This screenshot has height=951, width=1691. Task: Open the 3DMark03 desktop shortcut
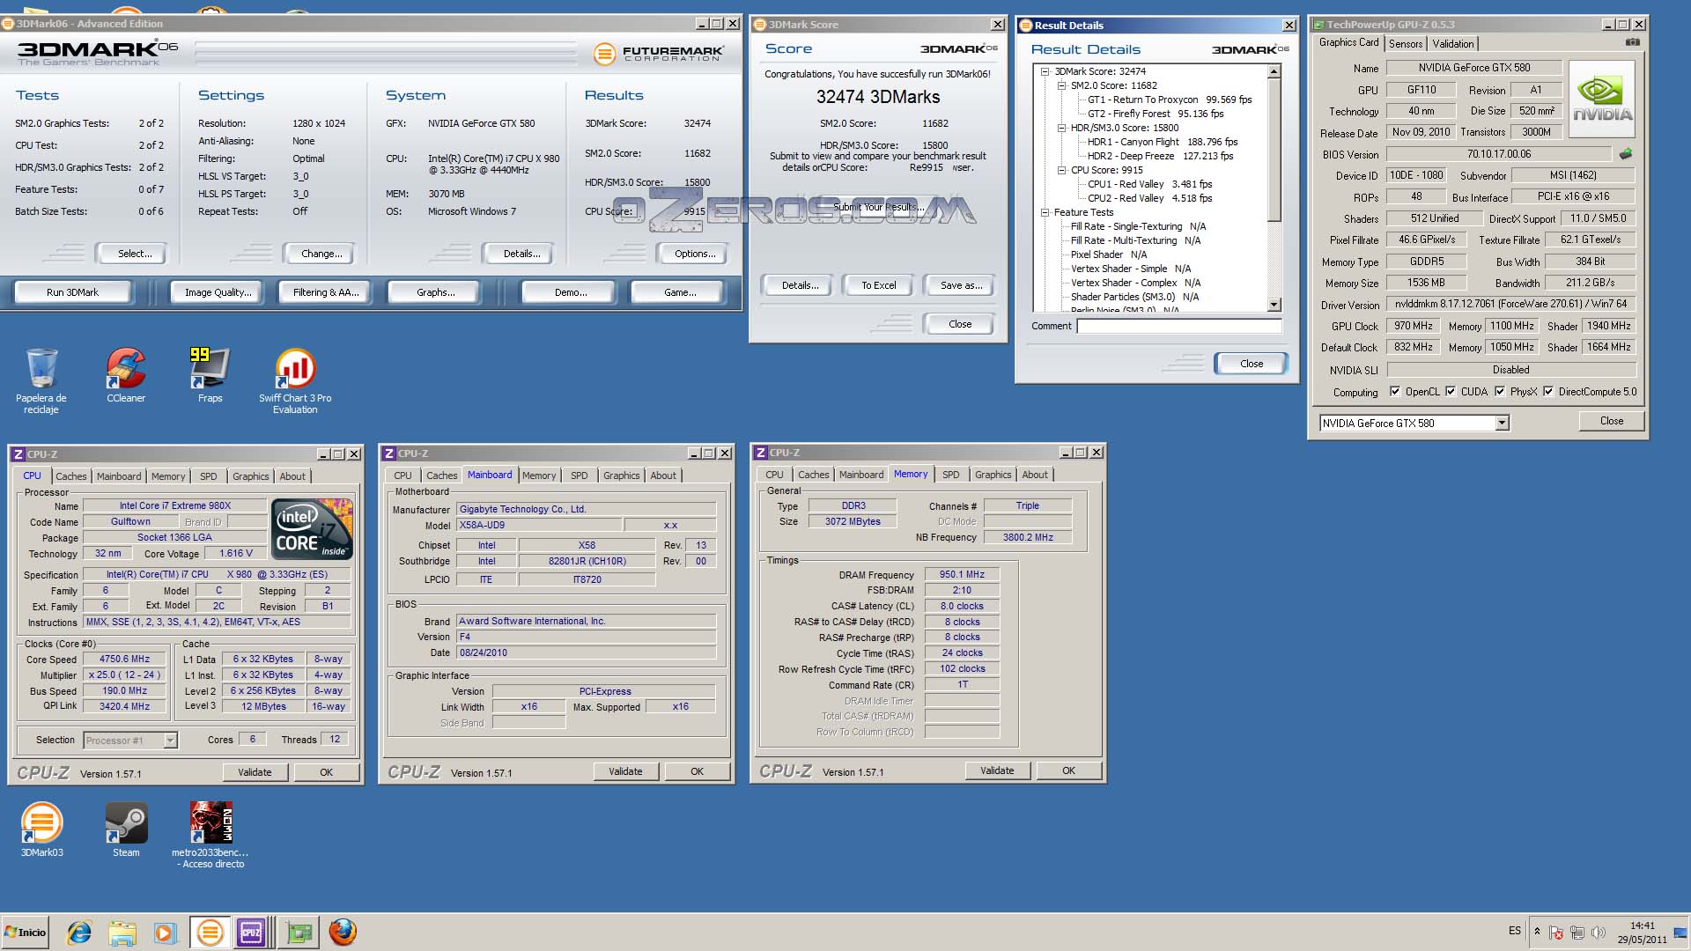41,829
